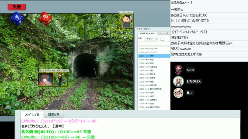Click the ALTO avatar icon
248x139 pixels.
pyautogui.click(x=179, y=70)
